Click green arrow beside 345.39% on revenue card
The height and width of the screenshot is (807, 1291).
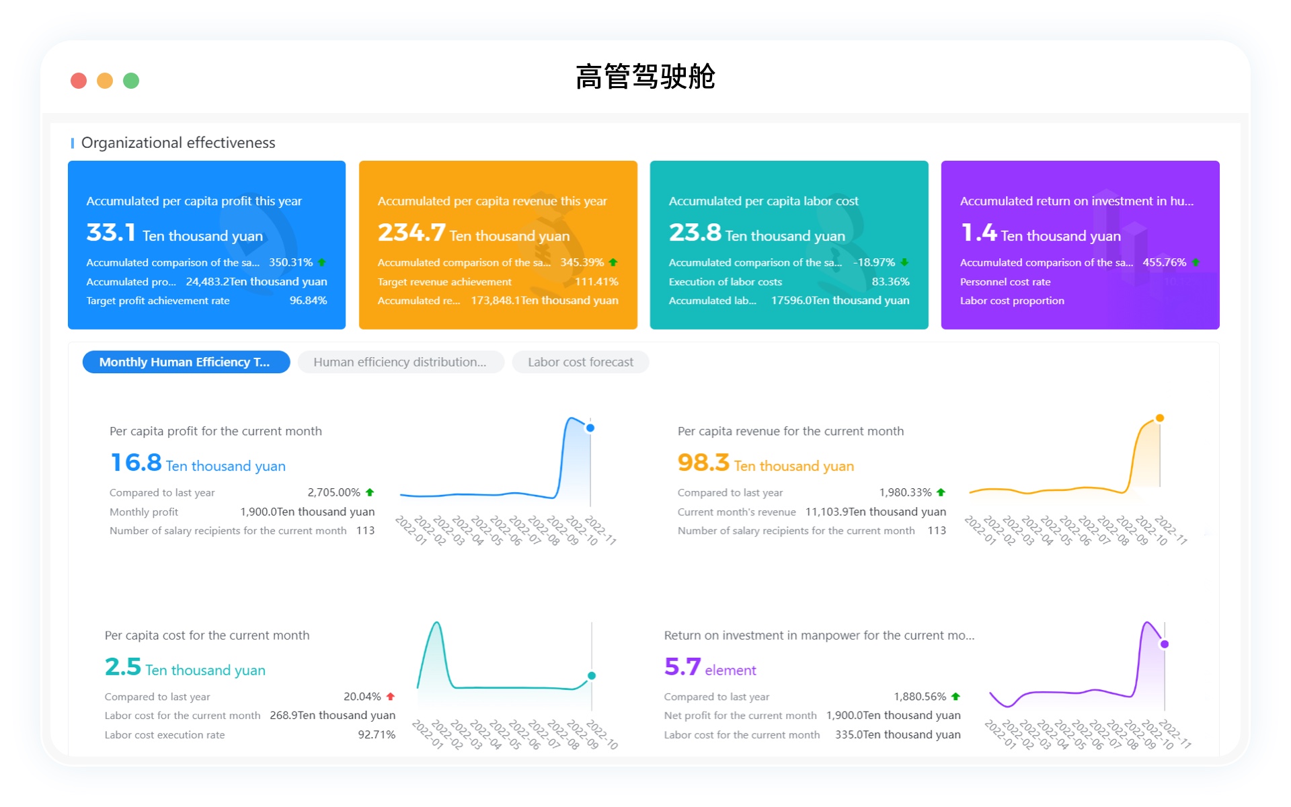[x=613, y=262]
